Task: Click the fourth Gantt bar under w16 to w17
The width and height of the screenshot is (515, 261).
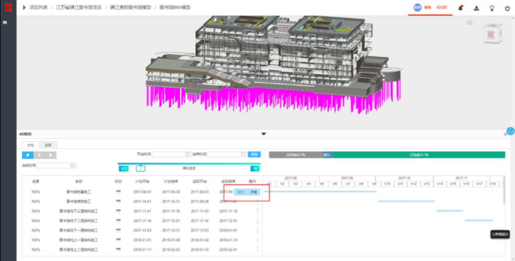Action: tap(479, 220)
